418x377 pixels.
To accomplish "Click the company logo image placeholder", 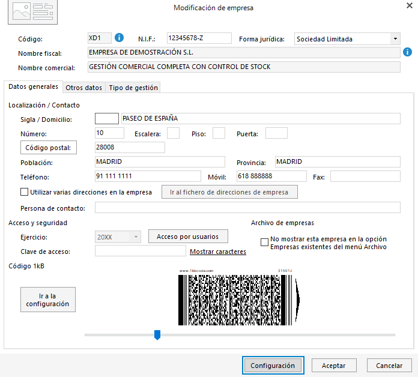I will 33,12.
